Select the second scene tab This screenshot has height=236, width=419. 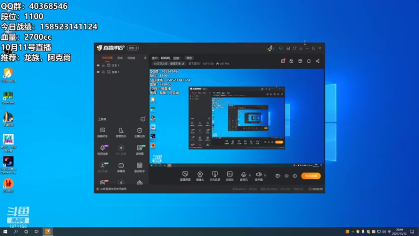pos(120,58)
